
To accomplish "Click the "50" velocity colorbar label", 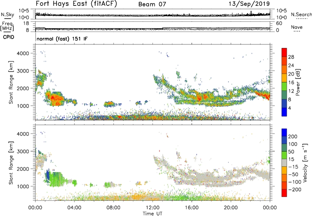I will pos(291,152).
